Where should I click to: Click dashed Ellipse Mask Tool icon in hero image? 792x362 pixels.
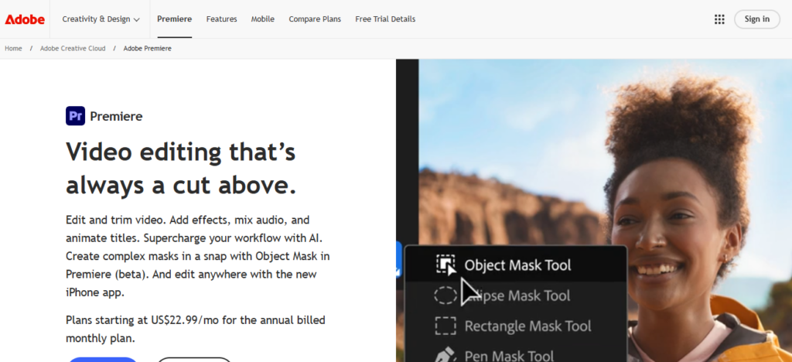(x=445, y=295)
